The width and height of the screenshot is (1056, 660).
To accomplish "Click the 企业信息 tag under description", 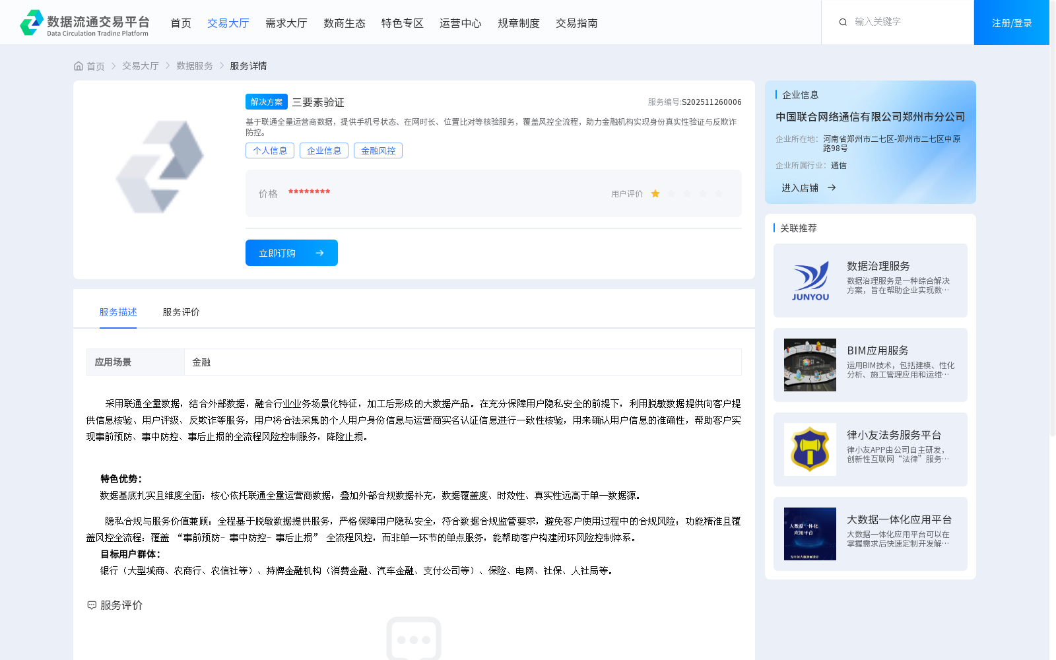I will 324,150.
